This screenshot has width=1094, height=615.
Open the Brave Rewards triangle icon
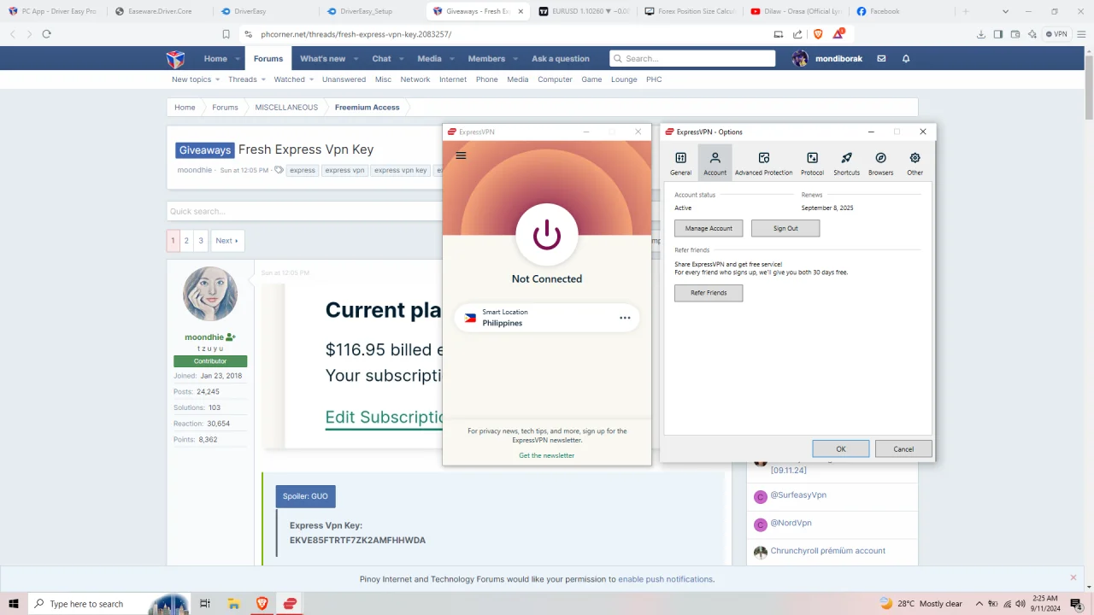pos(839,34)
